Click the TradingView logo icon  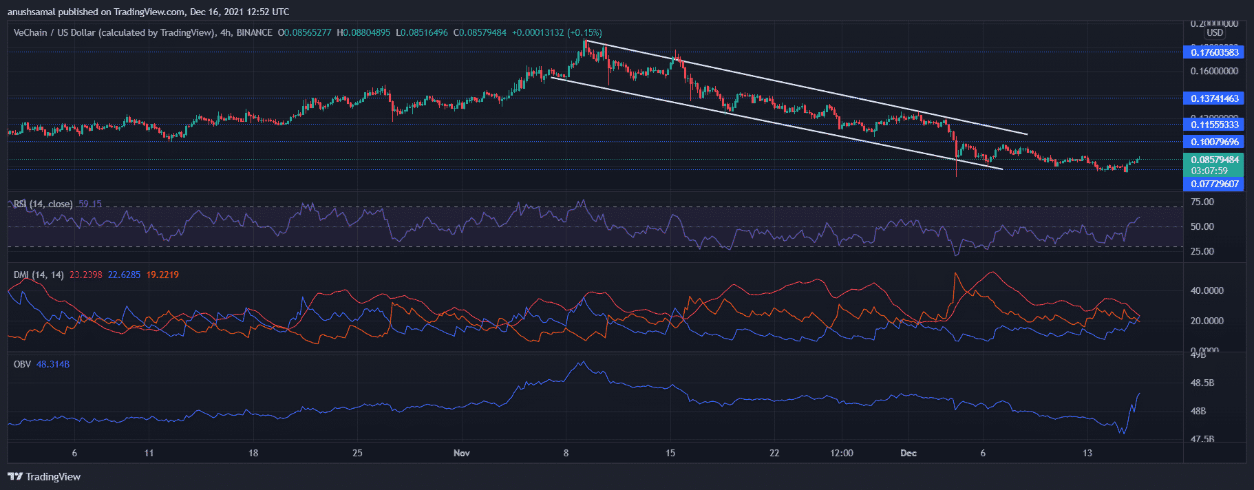[x=14, y=476]
